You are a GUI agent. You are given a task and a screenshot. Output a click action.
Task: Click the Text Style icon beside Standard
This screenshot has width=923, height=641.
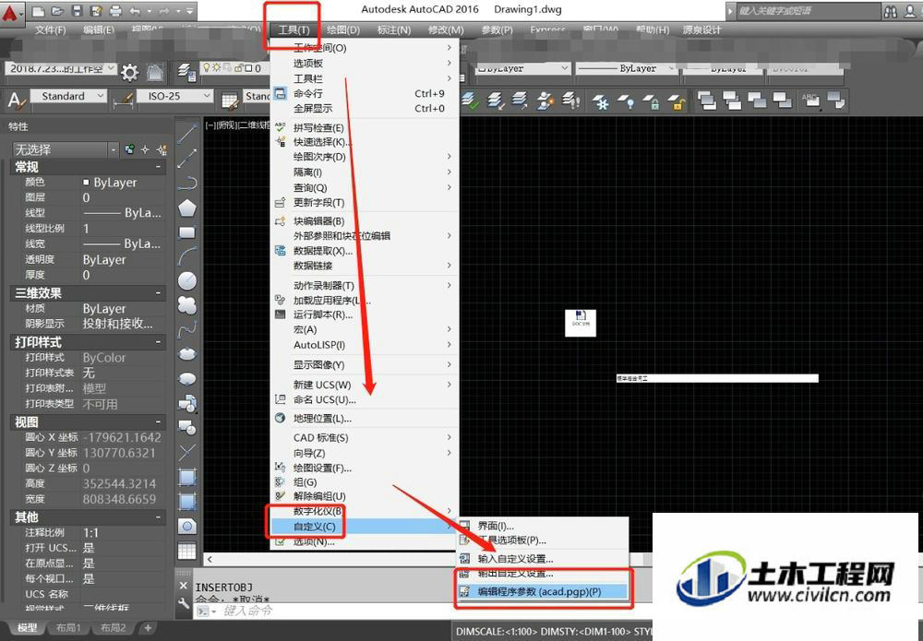(x=16, y=101)
